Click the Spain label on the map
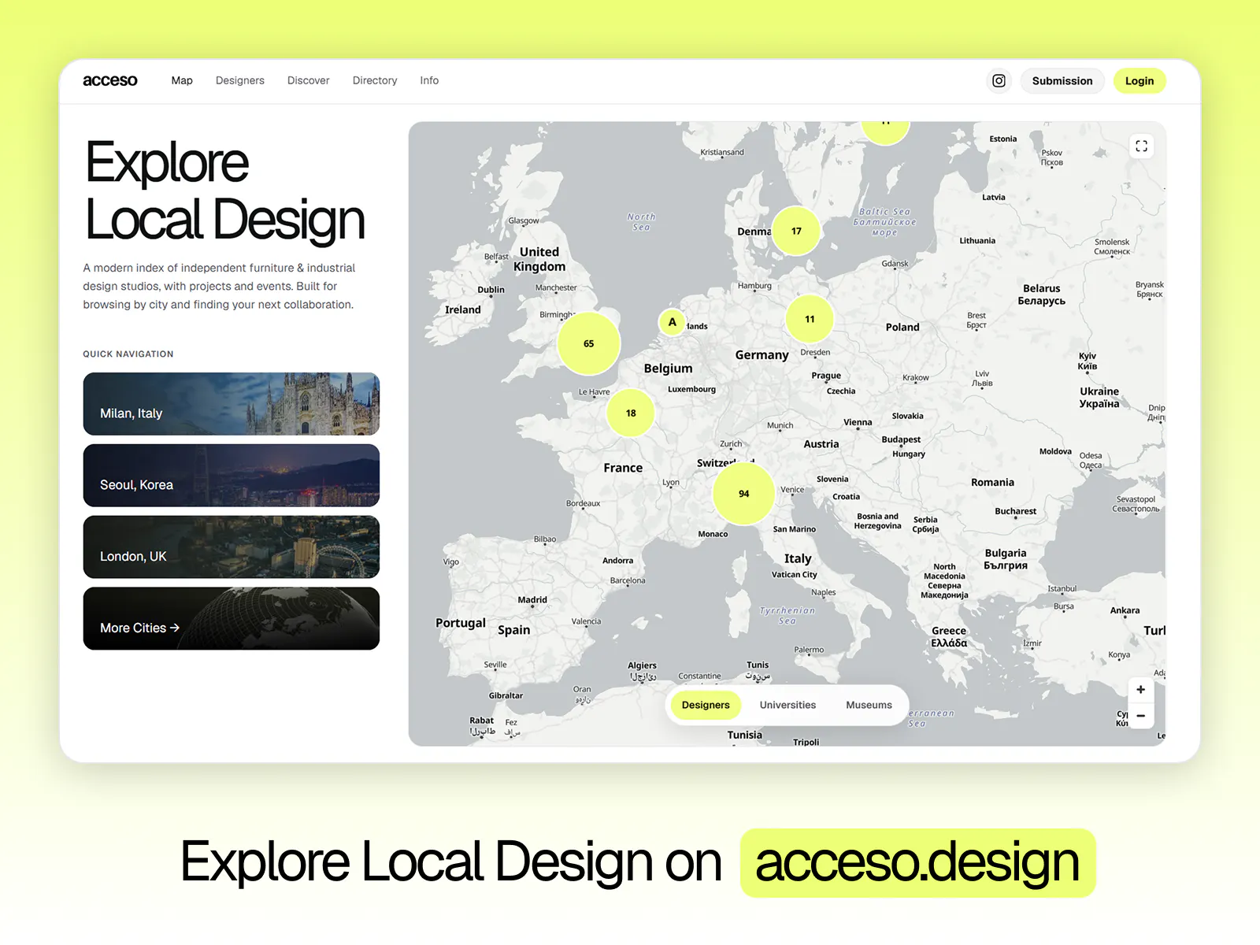Image resolution: width=1260 pixels, height=945 pixels. point(513,630)
